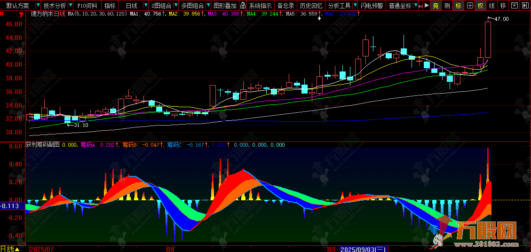Click the 2025/09/03 date marker on timeline
The height and width of the screenshot is (252, 531).
point(363,248)
